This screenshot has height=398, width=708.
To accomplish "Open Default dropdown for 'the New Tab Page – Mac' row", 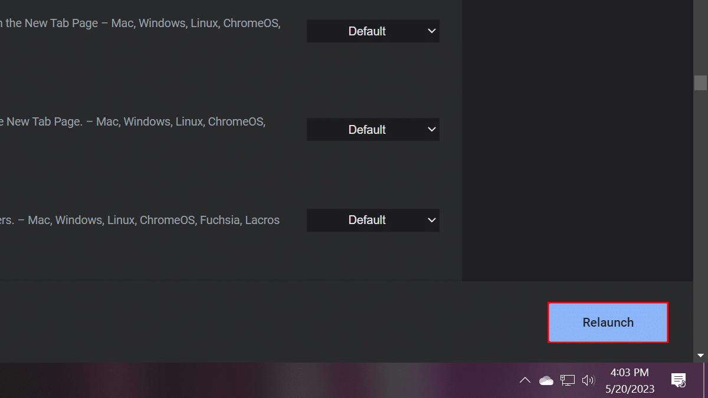I will click(x=373, y=31).
